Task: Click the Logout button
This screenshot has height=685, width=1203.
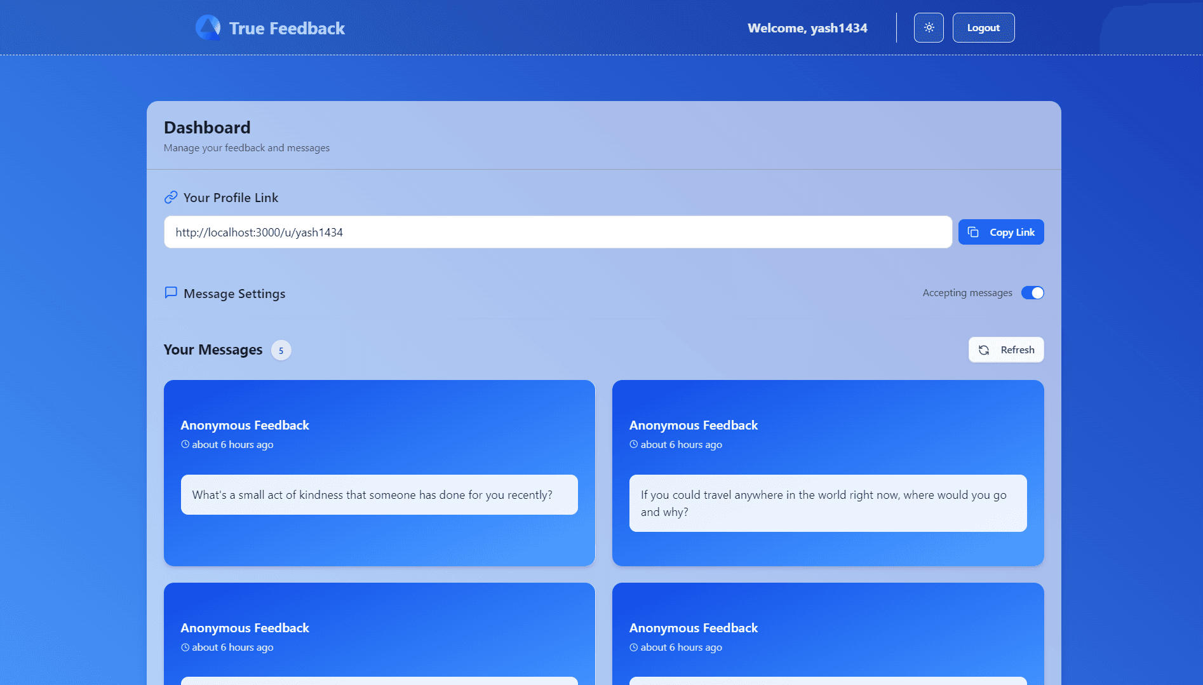Action: (983, 27)
